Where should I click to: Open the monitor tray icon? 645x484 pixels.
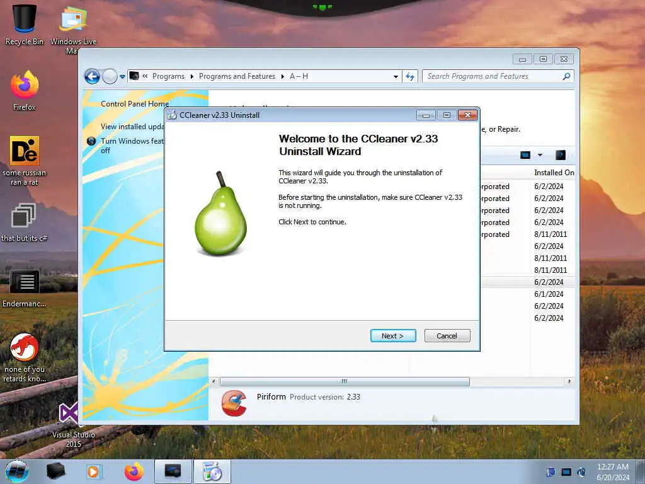566,472
